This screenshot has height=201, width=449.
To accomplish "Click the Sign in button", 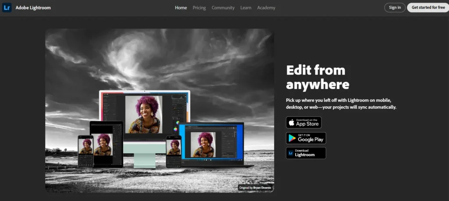I will (395, 7).
